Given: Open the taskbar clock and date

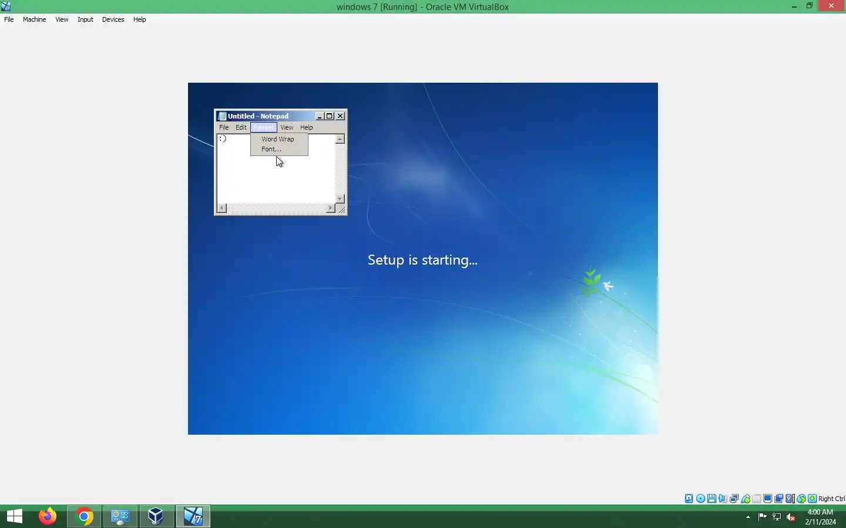Looking at the screenshot, I should coord(820,517).
